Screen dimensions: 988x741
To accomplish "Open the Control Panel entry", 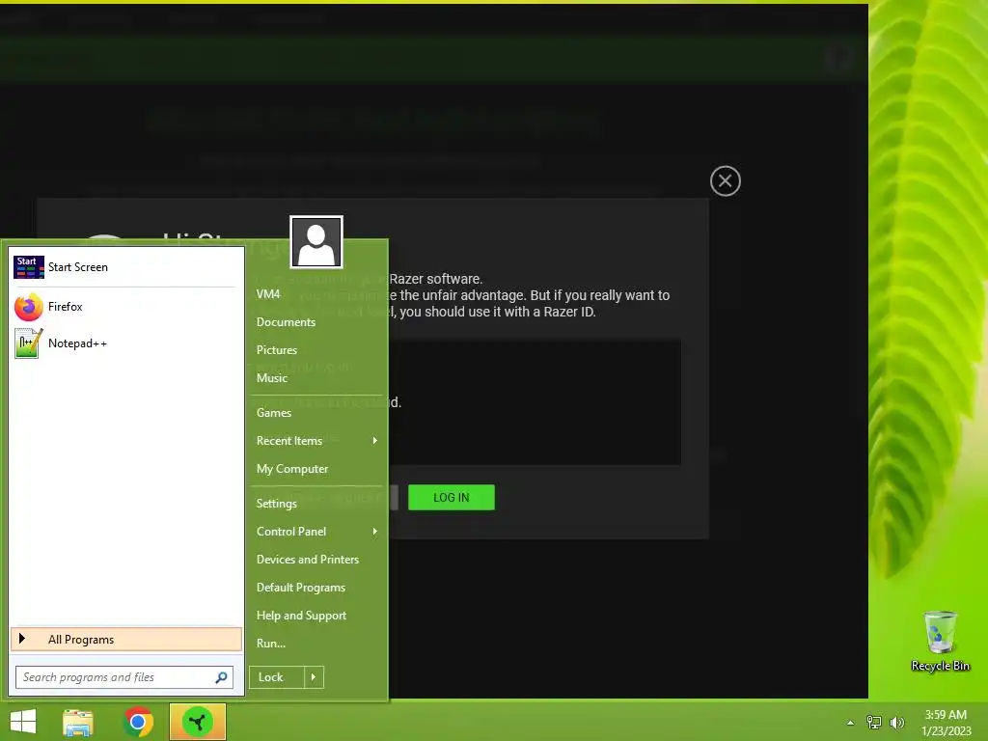I will pyautogui.click(x=316, y=532).
